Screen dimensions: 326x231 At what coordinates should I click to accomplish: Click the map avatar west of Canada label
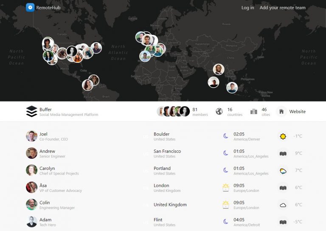(48, 43)
